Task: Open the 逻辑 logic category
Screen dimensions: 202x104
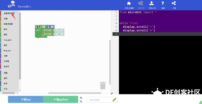Action: point(6,73)
